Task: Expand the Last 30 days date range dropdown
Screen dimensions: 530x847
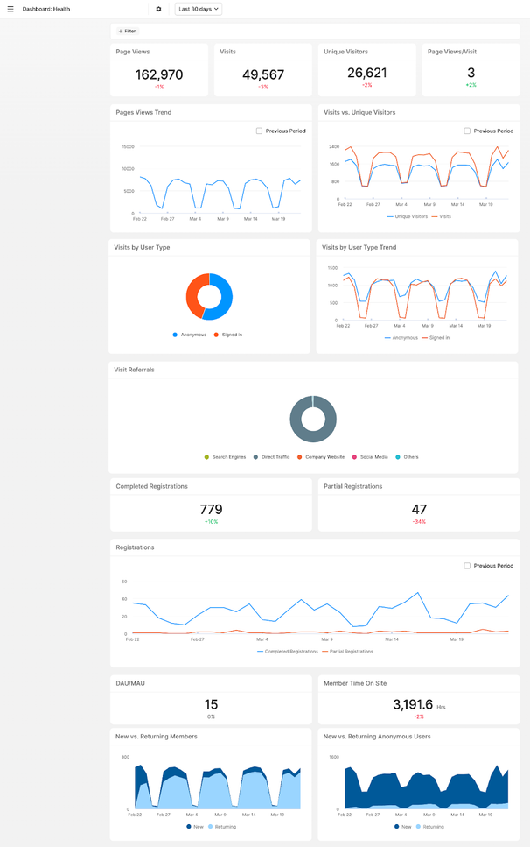Action: [x=199, y=9]
